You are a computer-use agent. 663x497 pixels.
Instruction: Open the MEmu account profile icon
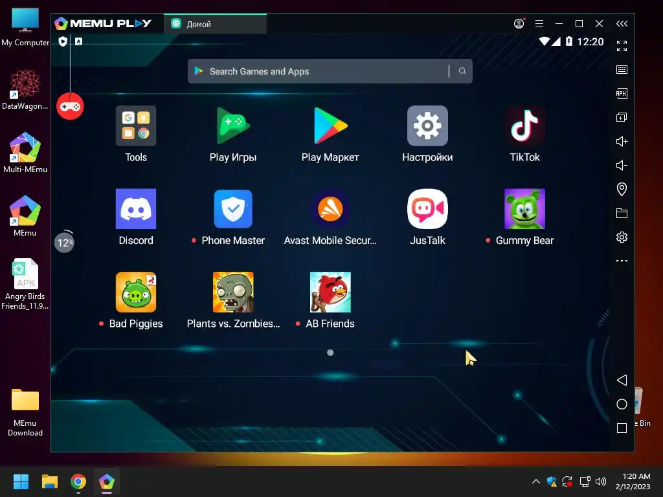click(519, 24)
